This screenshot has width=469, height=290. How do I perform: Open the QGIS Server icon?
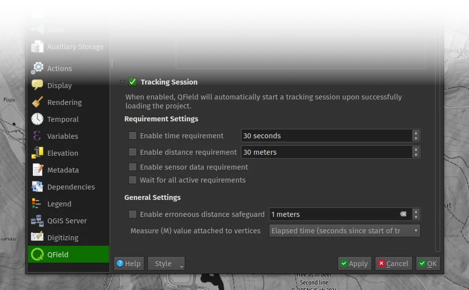(37, 221)
